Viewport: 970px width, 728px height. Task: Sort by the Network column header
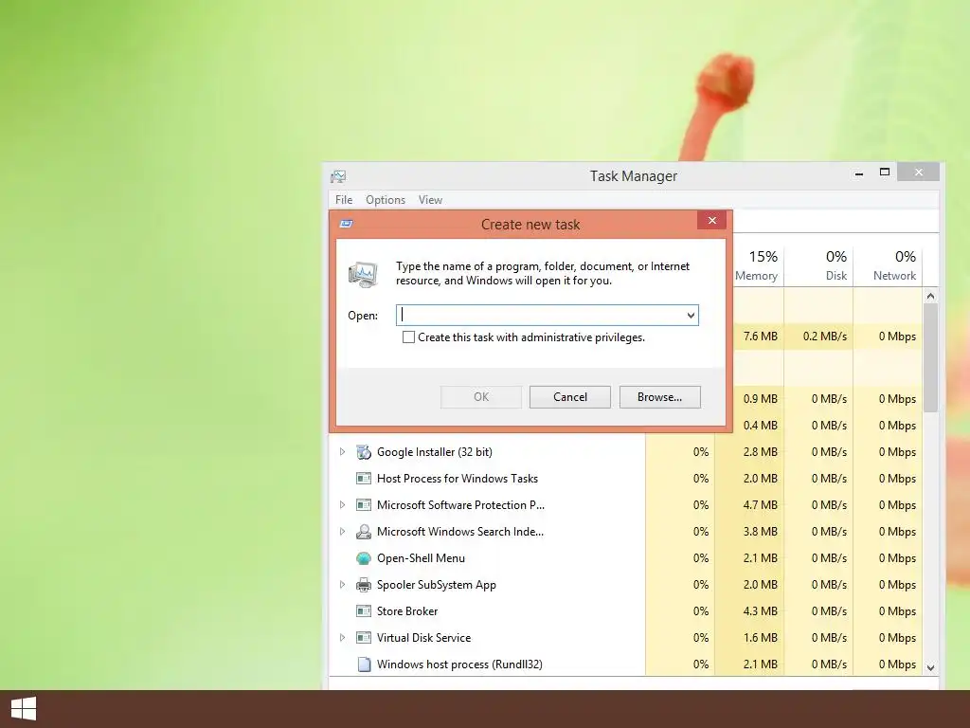tap(889, 265)
